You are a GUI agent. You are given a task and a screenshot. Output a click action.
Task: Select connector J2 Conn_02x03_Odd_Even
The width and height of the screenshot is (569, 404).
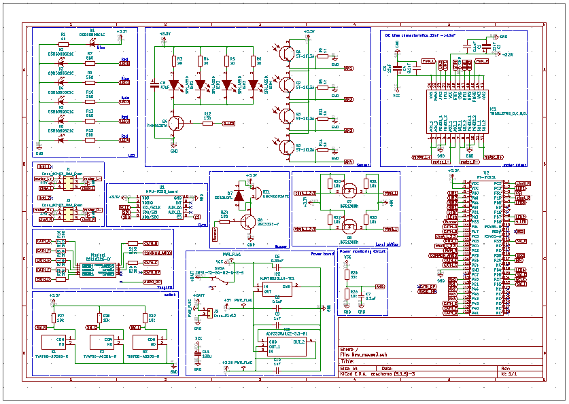tap(68, 215)
